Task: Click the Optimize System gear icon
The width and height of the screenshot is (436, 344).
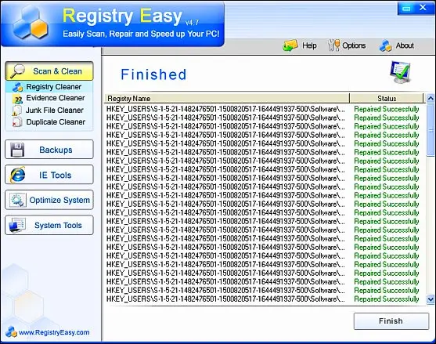Action: [x=17, y=200]
